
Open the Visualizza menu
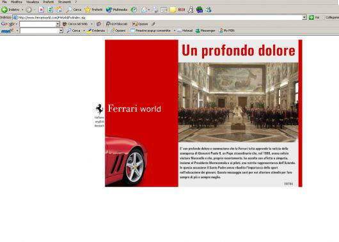[x=33, y=2]
